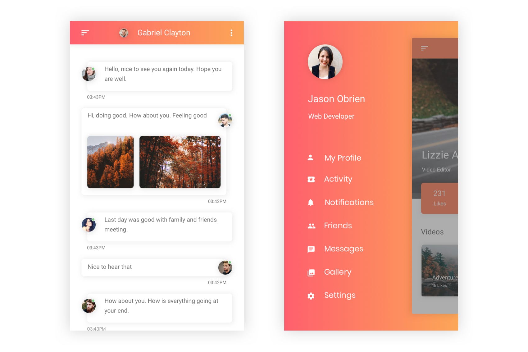The width and height of the screenshot is (528, 352).
Task: Select the My Profile person icon
Action: (311, 158)
